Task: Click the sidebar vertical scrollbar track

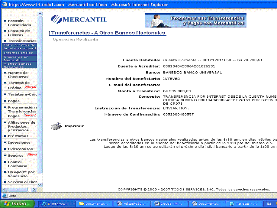Action: 40,178
